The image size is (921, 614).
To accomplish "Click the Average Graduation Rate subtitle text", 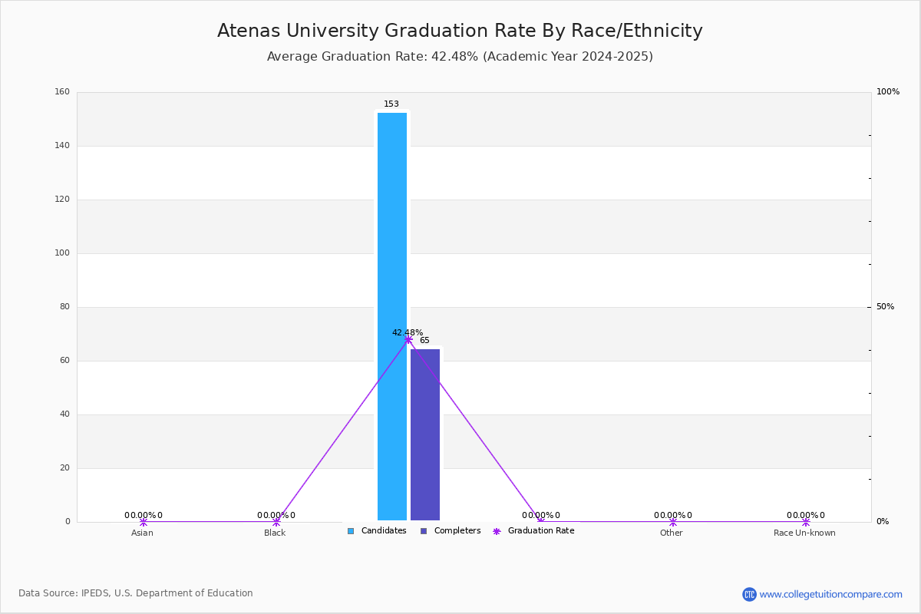I will coord(460,57).
